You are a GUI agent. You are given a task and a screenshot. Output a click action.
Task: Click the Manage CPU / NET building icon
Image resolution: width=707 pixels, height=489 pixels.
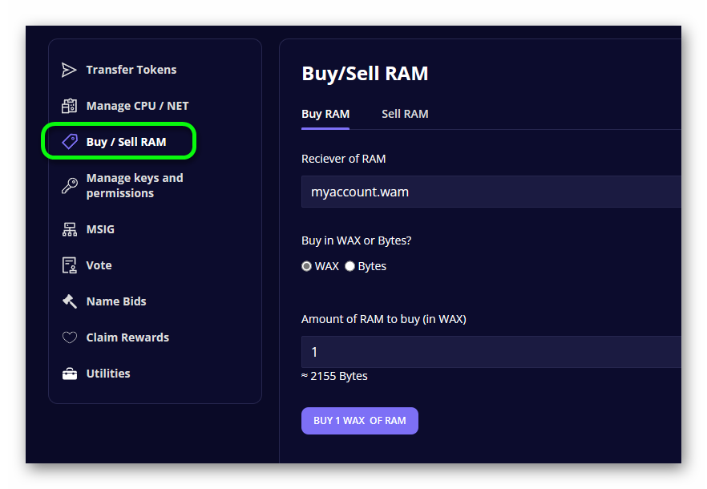[x=69, y=106]
